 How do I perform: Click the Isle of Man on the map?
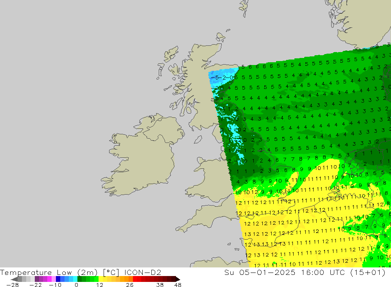(x=198, y=139)
